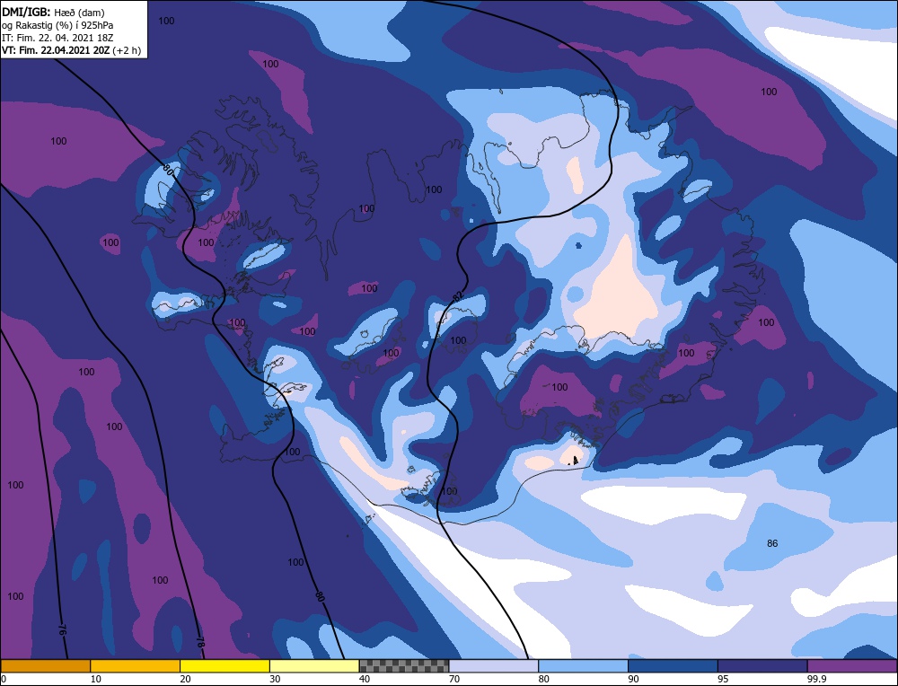Click the medium blue 90–95 legend swatch
Image resolution: width=898 pixels, height=686 pixels.
point(673,665)
